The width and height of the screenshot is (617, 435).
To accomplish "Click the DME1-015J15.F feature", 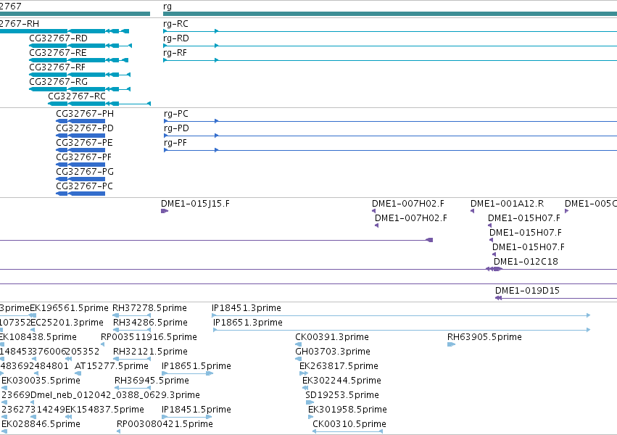I will [x=165, y=211].
